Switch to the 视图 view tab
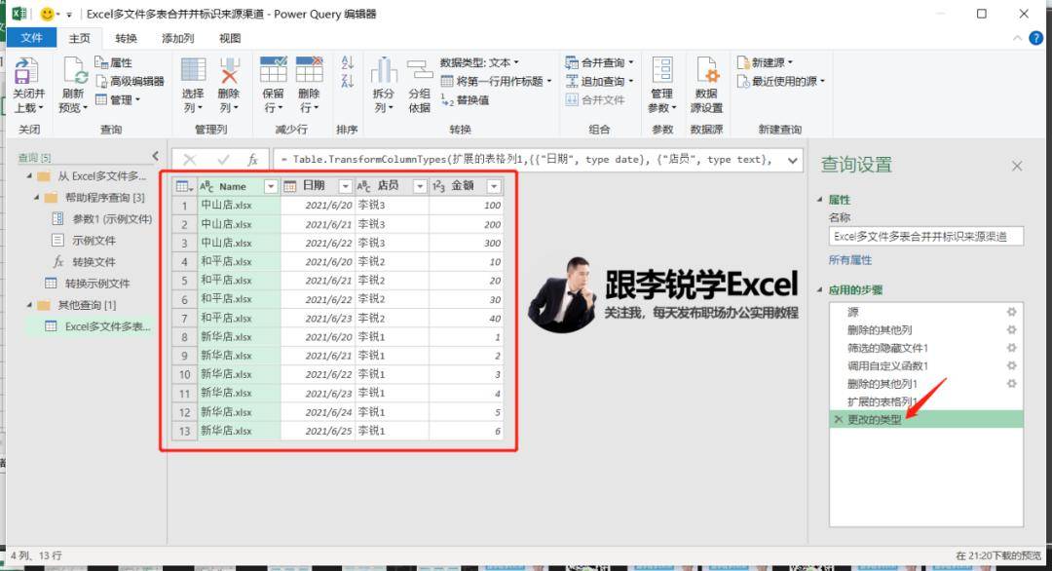 click(230, 38)
